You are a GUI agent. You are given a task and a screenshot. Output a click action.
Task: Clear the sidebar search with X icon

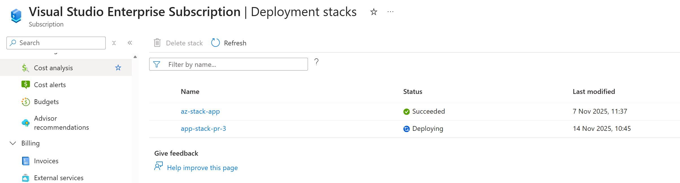[x=114, y=43]
